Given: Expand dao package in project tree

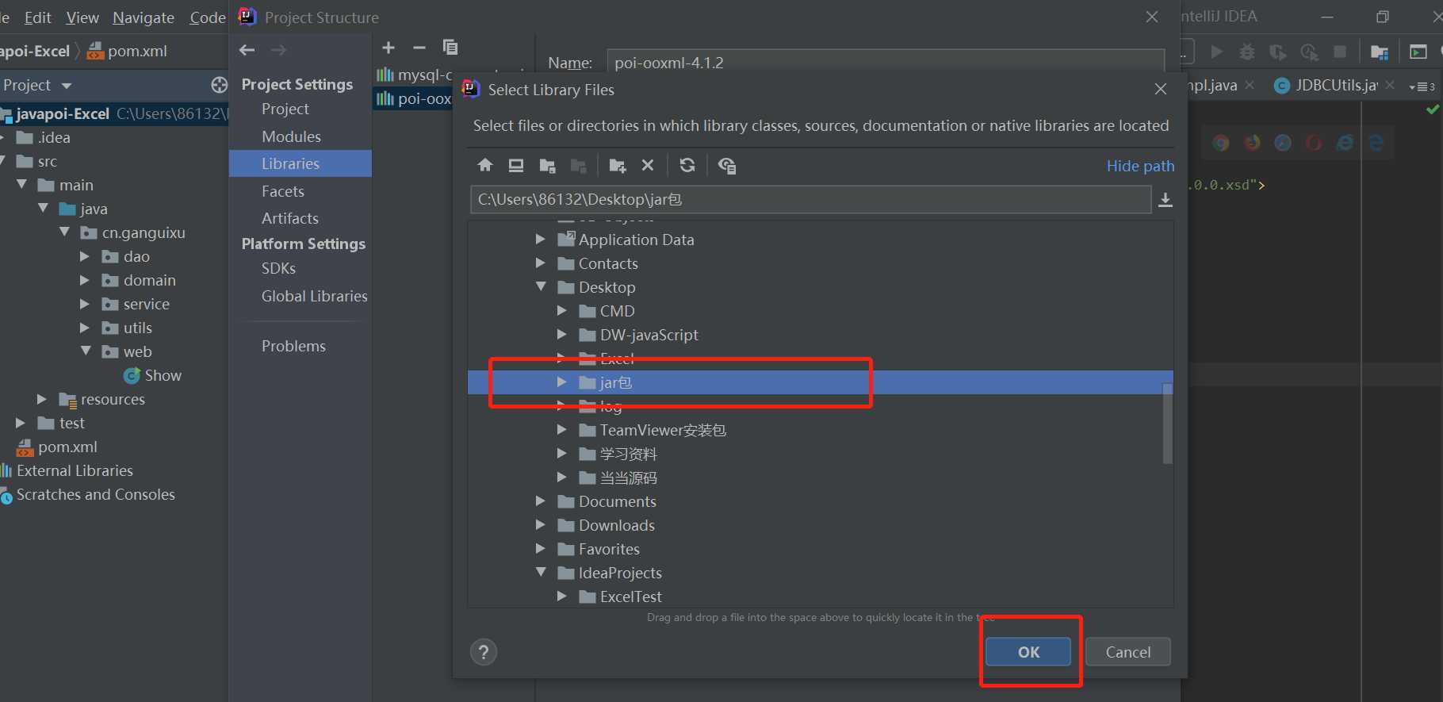Looking at the screenshot, I should [85, 256].
